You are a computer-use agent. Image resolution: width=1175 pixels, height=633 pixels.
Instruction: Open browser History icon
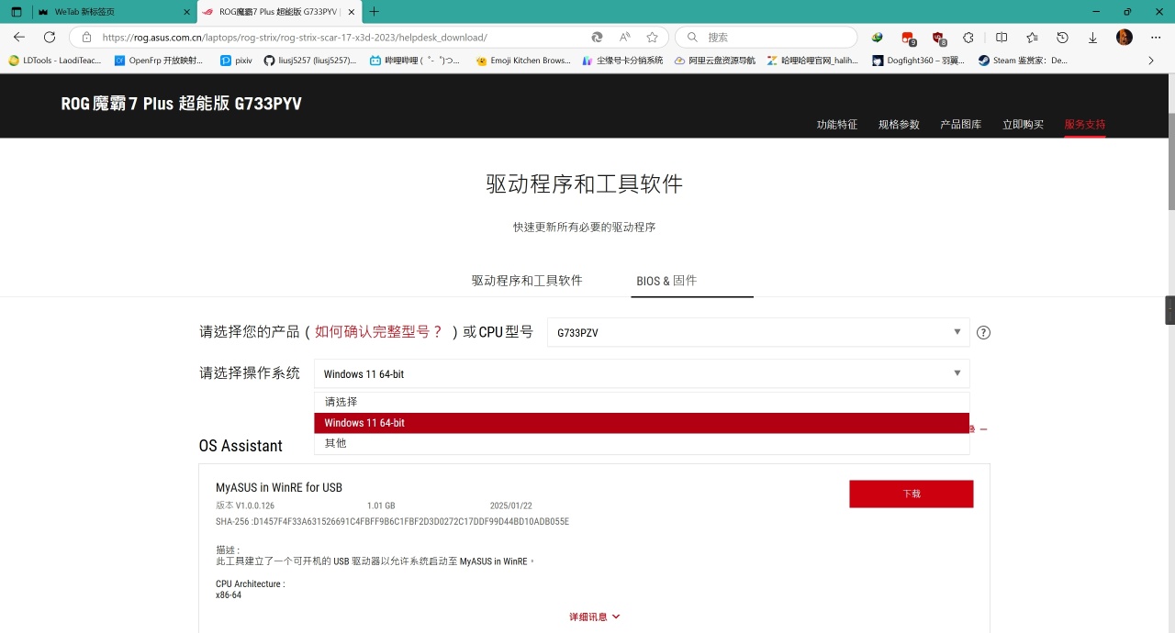(1062, 38)
